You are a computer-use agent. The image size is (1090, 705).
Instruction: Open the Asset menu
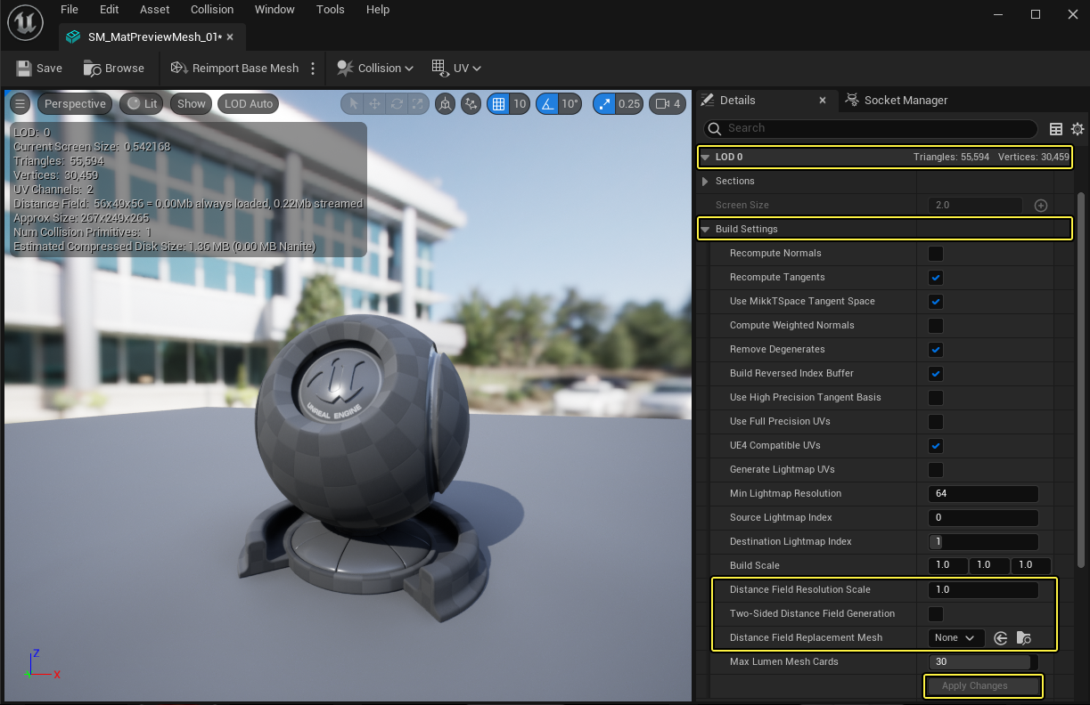pos(155,9)
